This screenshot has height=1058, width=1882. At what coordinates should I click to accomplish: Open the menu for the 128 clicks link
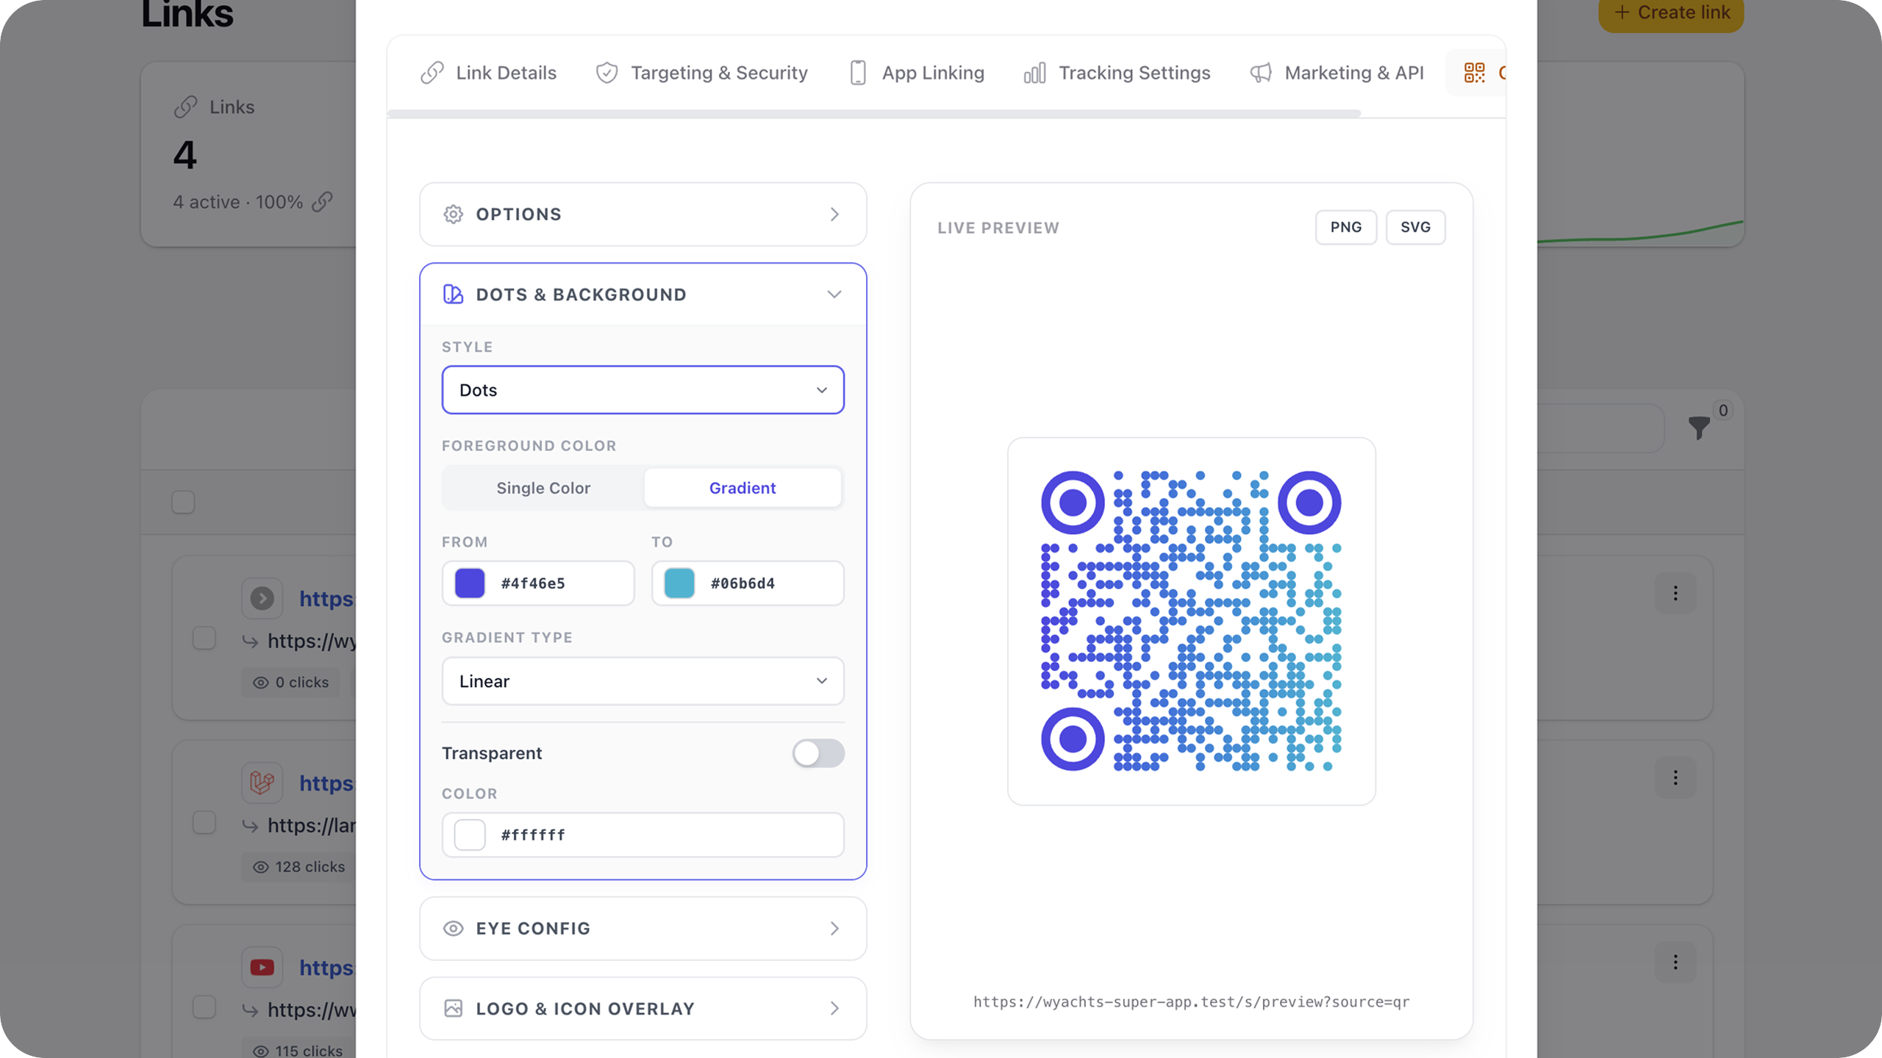(1675, 777)
